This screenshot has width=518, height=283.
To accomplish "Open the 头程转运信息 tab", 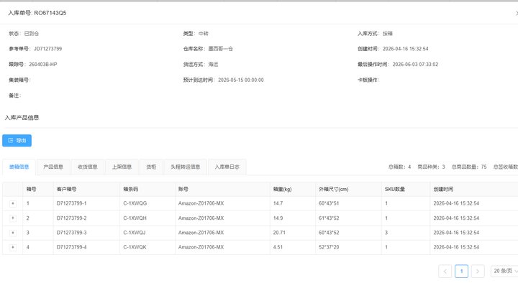I will tap(186, 167).
